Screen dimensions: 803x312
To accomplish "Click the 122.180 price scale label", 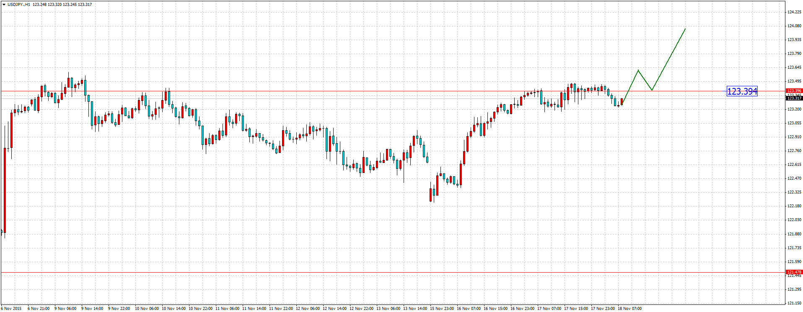I will 794,206.
